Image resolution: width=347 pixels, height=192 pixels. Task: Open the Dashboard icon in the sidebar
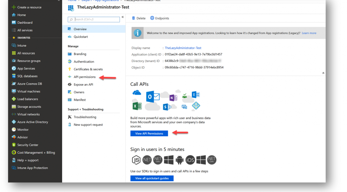[14, 23]
